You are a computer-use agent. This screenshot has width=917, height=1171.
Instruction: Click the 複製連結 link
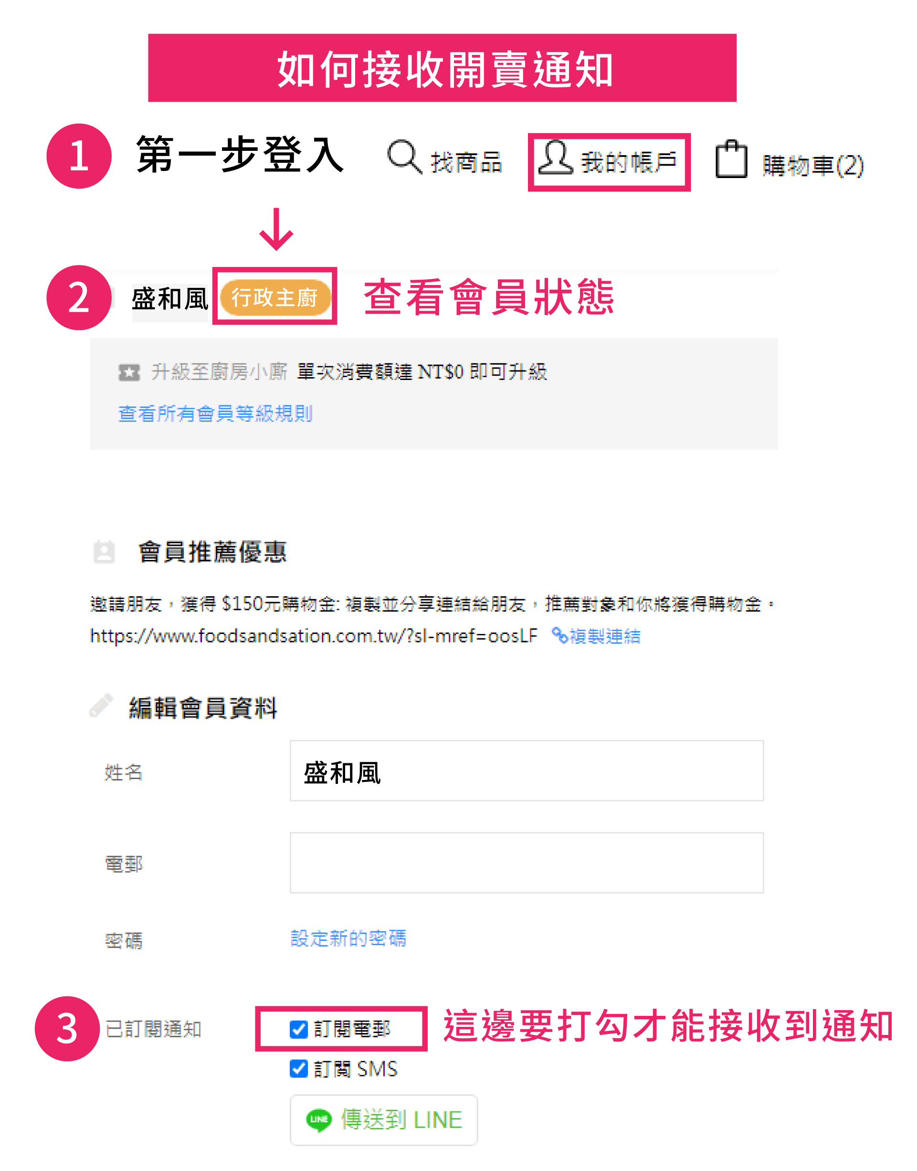point(604,636)
